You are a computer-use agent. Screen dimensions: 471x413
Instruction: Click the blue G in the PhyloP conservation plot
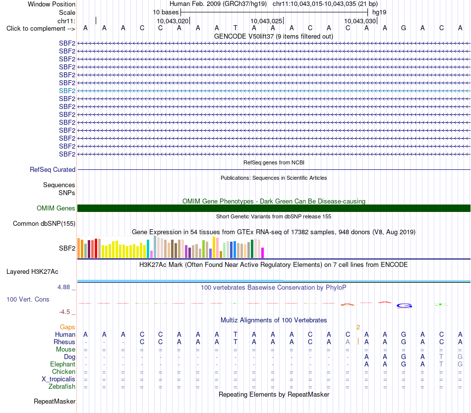coord(404,306)
